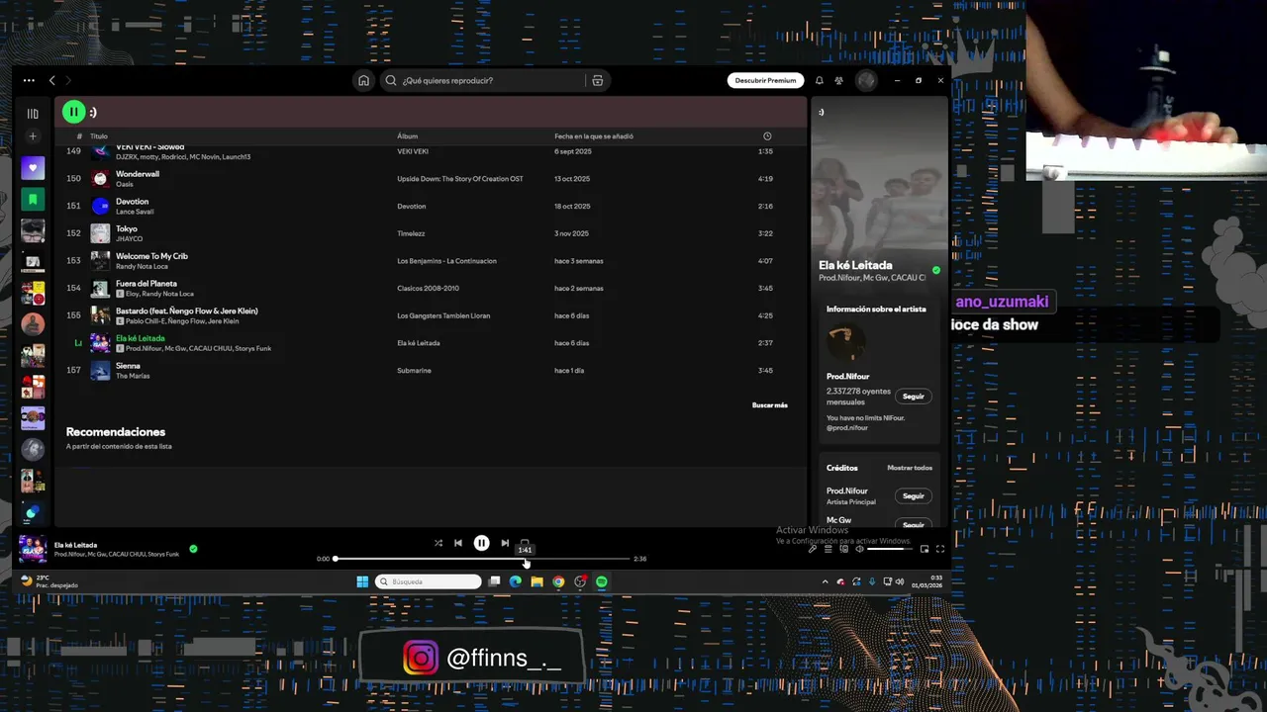The image size is (1267, 712).
Task: Skip to next track
Action: (505, 543)
